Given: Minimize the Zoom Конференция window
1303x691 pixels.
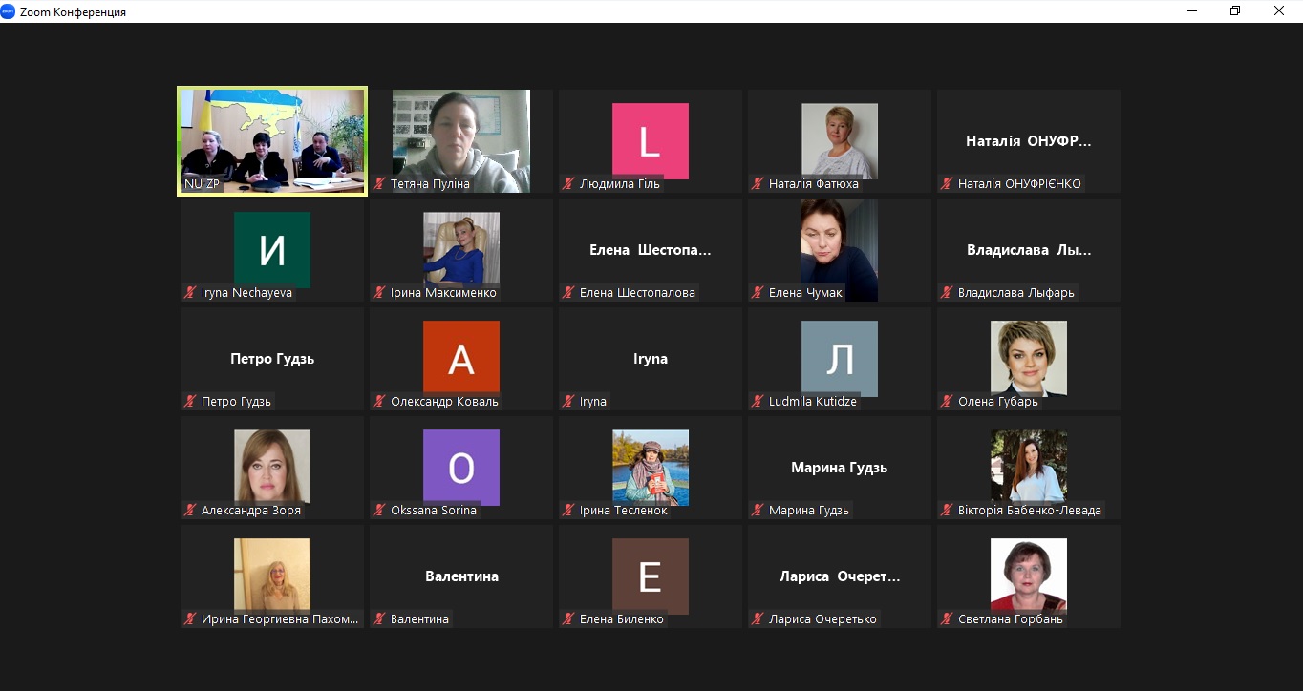Looking at the screenshot, I should coord(1191,11).
